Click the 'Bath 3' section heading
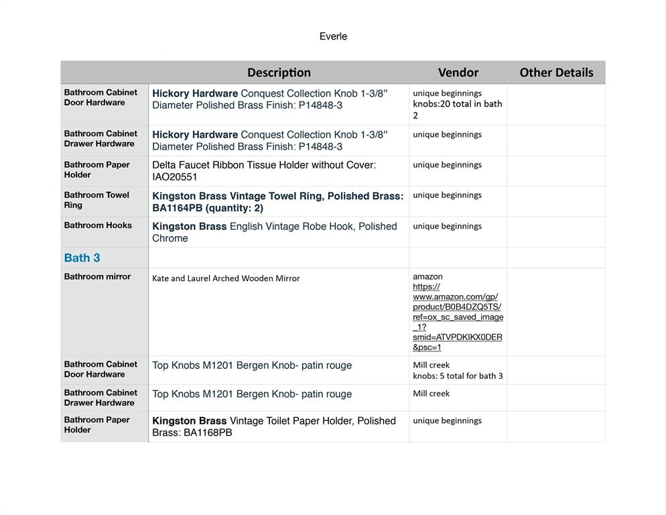This screenshot has width=666, height=515. (82, 257)
